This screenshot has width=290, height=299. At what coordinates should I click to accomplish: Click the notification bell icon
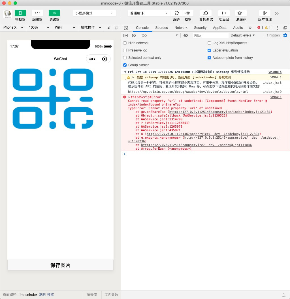(x=284, y=295)
